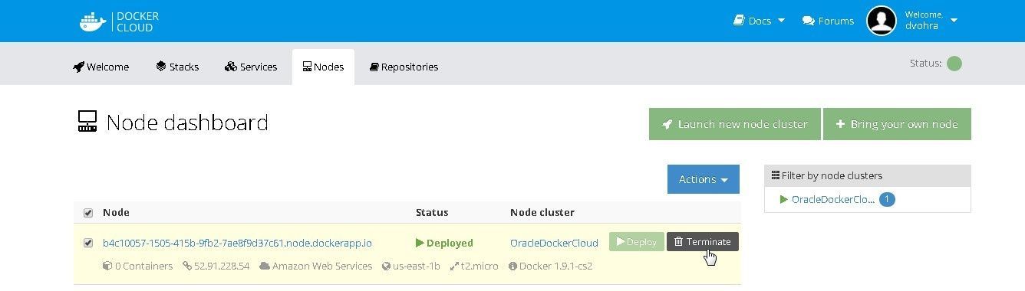
Task: Toggle the select-all checkbox in table header
Action: coord(87,213)
